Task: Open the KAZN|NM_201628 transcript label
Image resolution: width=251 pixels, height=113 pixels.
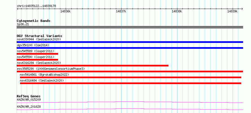Action: 29,107
